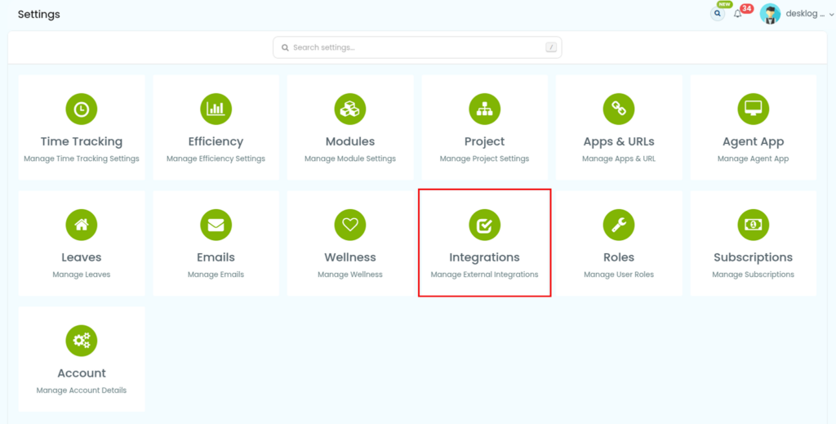Screen dimensions: 836x424
Task: Select the Modules cubes icon
Action: [350, 109]
